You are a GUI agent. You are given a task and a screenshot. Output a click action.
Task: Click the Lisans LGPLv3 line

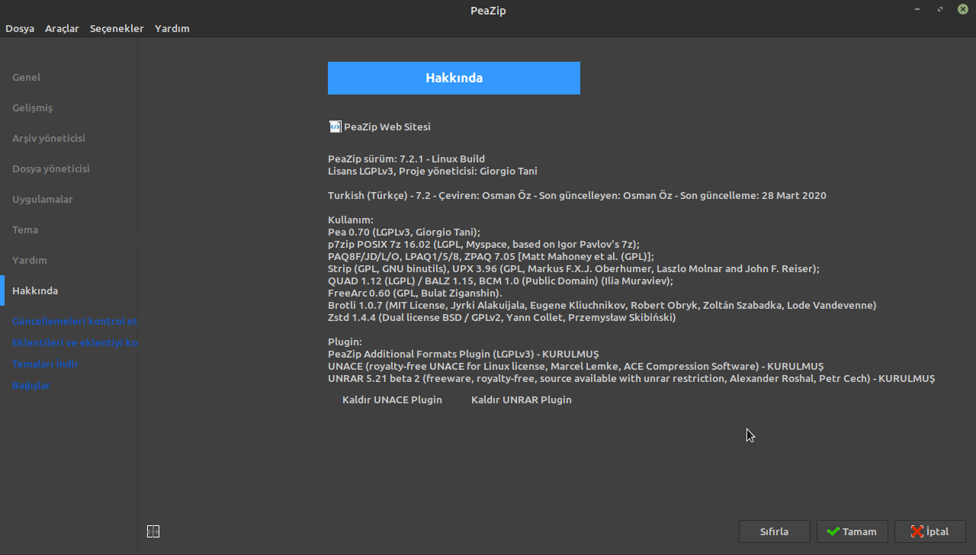coord(432,171)
